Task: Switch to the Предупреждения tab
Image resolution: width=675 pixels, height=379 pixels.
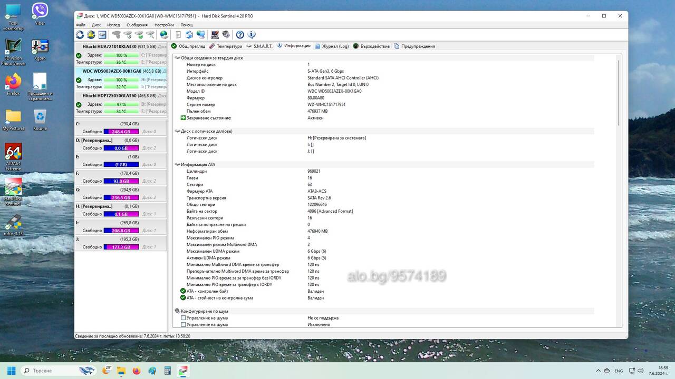Action: coord(414,46)
